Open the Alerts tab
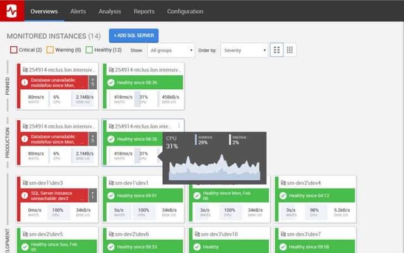Image resolution: width=404 pixels, height=253 pixels. 78,11
